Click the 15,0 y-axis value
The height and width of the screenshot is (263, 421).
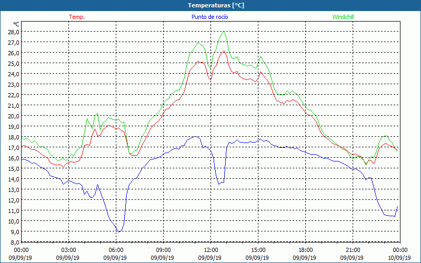point(14,168)
